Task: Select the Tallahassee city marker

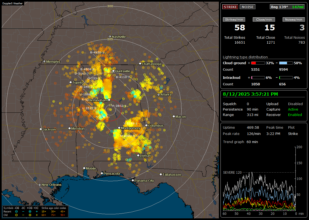Action: coord(161,174)
